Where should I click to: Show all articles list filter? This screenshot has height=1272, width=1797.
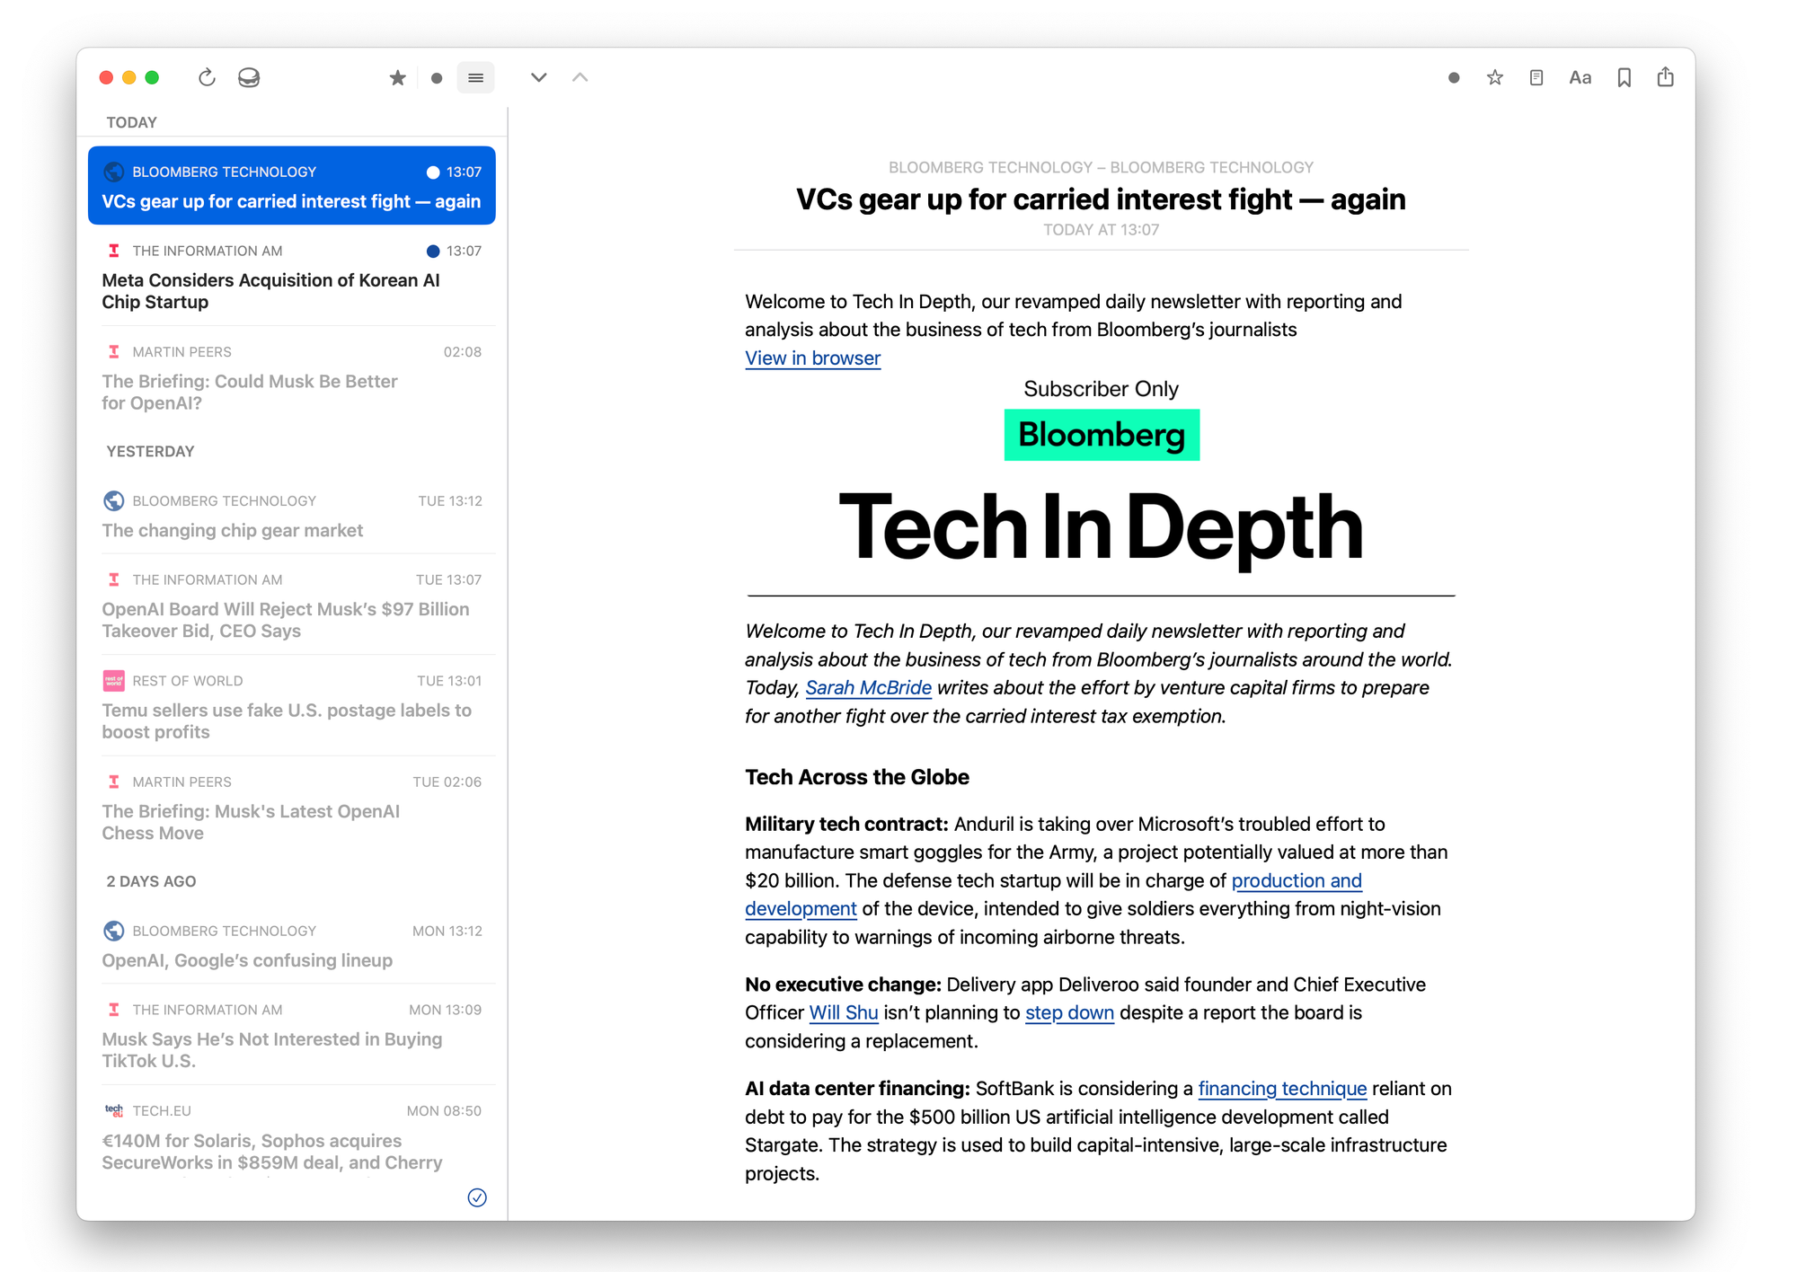(476, 78)
